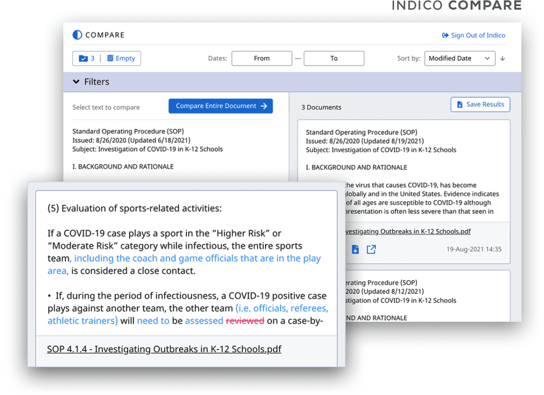The image size is (544, 395).
Task: Open the Modified Date sort dropdown
Action: tap(459, 58)
